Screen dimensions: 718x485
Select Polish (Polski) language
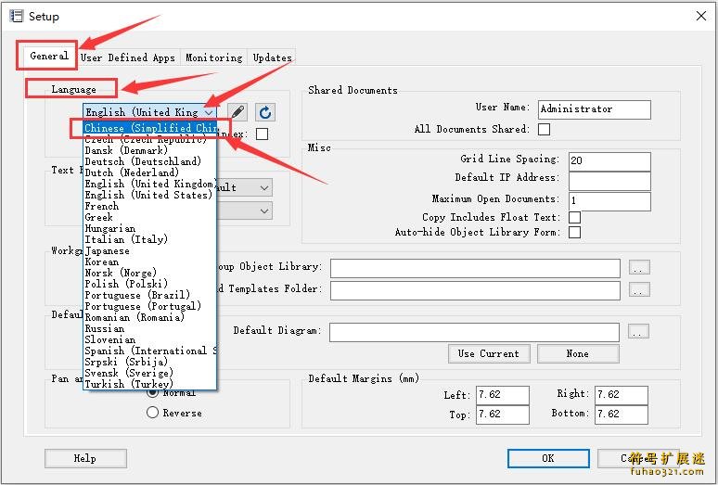[x=149, y=284]
